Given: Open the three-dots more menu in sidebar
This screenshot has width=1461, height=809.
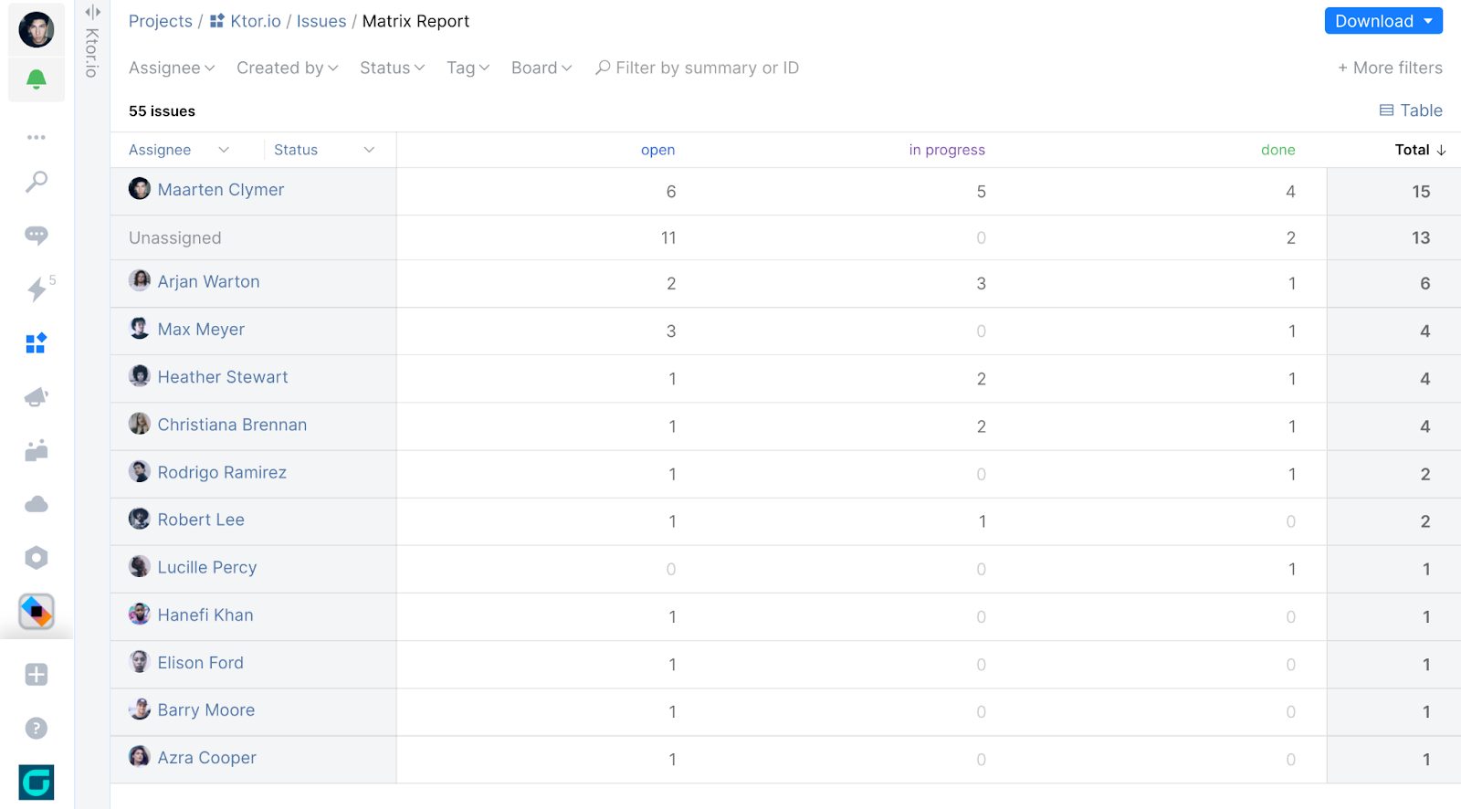Looking at the screenshot, I should [37, 137].
